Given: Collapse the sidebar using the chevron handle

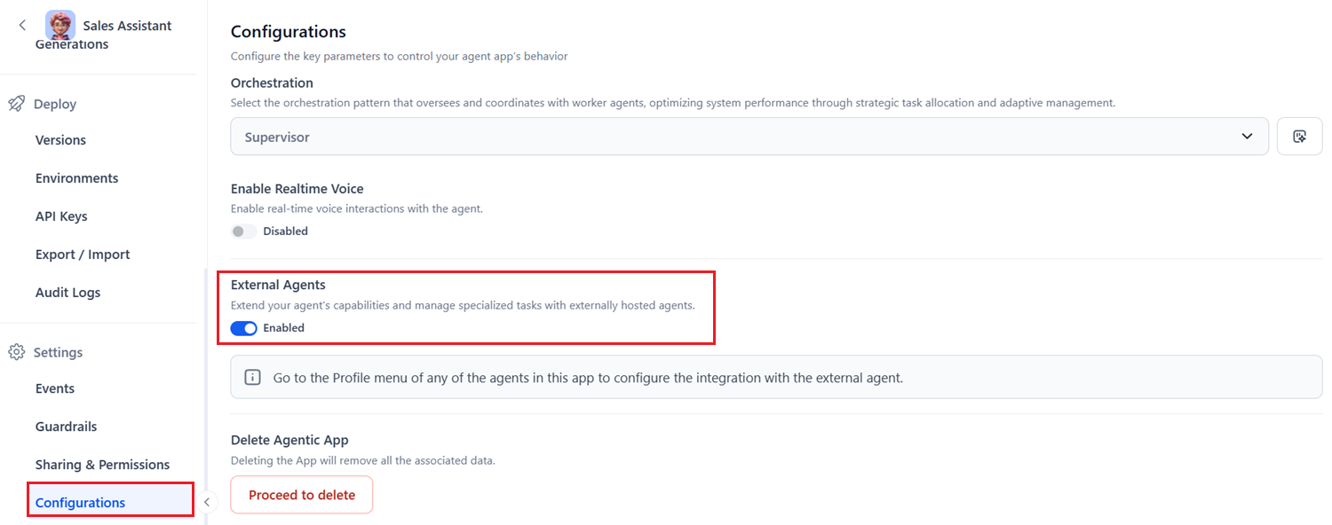Looking at the screenshot, I should click(x=206, y=502).
